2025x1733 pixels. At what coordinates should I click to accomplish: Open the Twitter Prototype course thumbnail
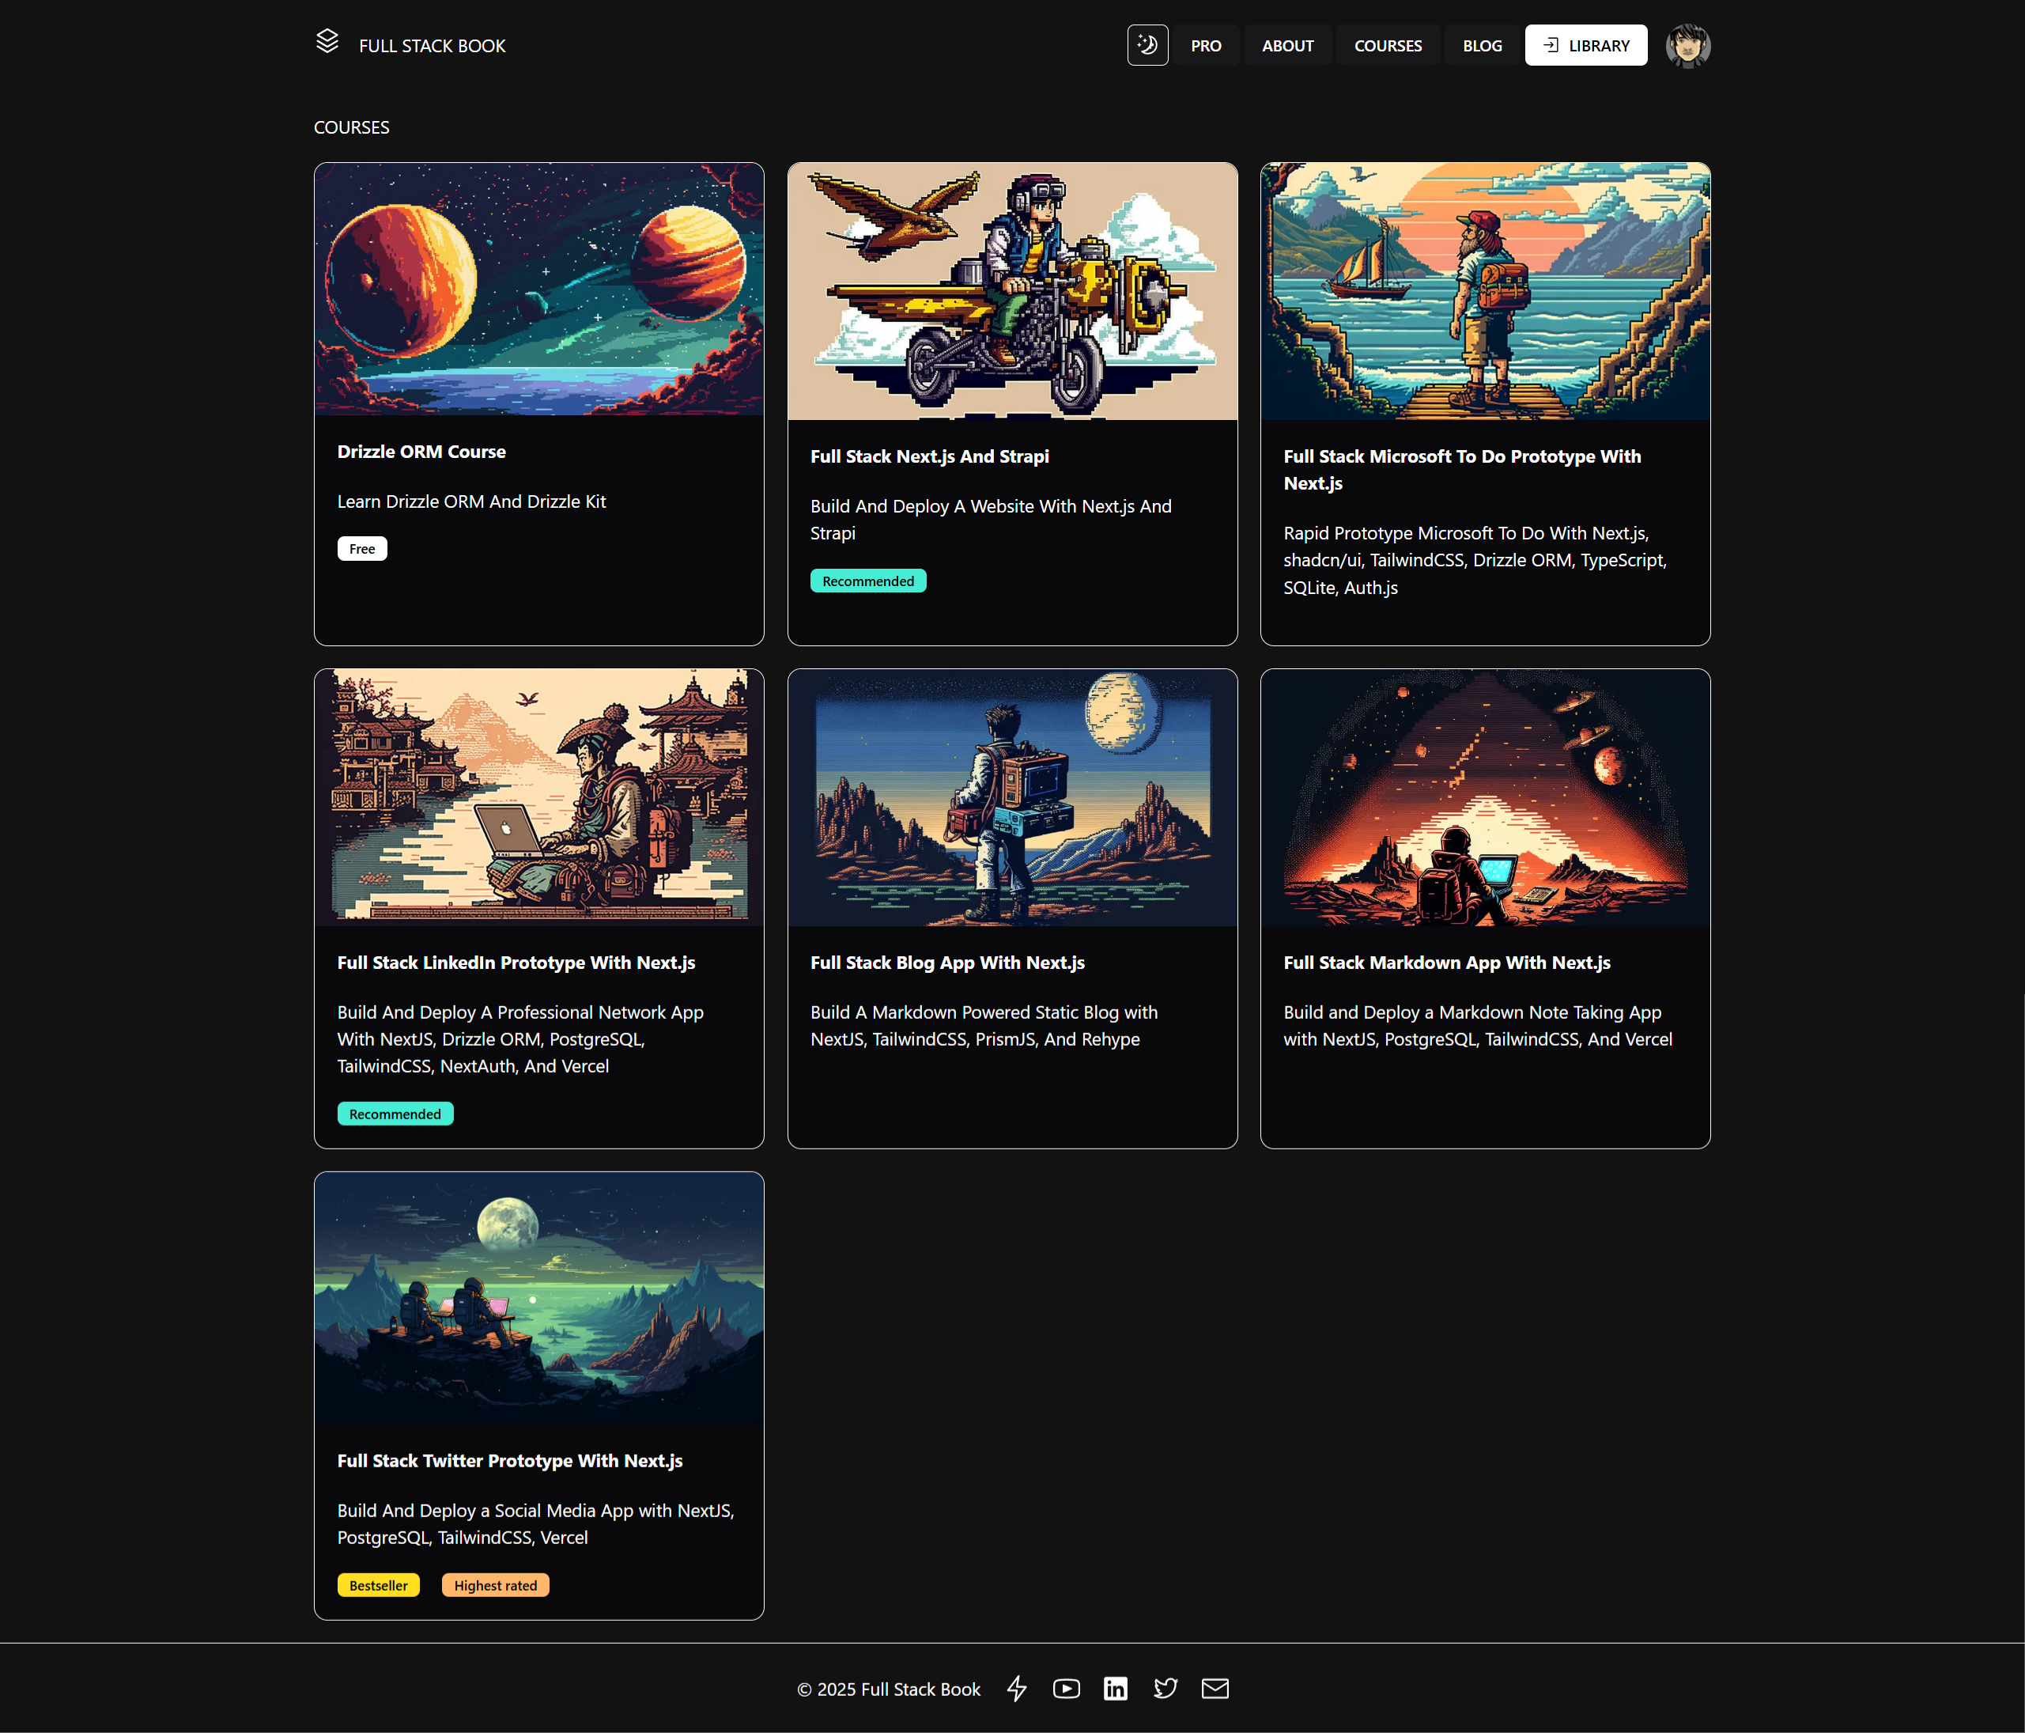(538, 1299)
